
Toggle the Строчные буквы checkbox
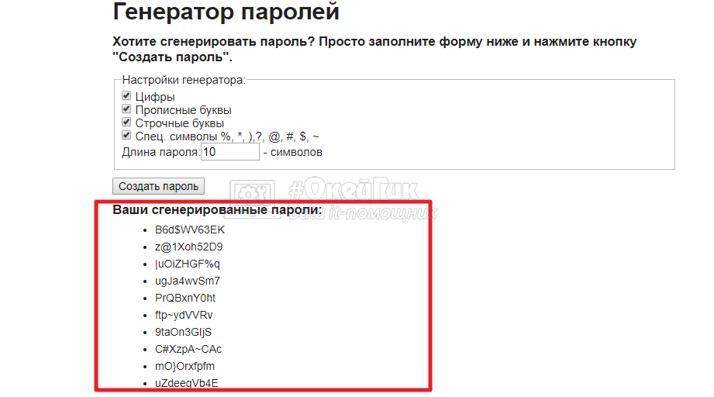[x=126, y=122]
